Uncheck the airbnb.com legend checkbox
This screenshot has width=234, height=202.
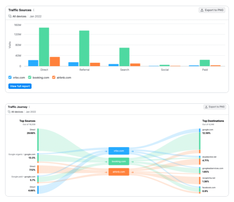[54, 77]
